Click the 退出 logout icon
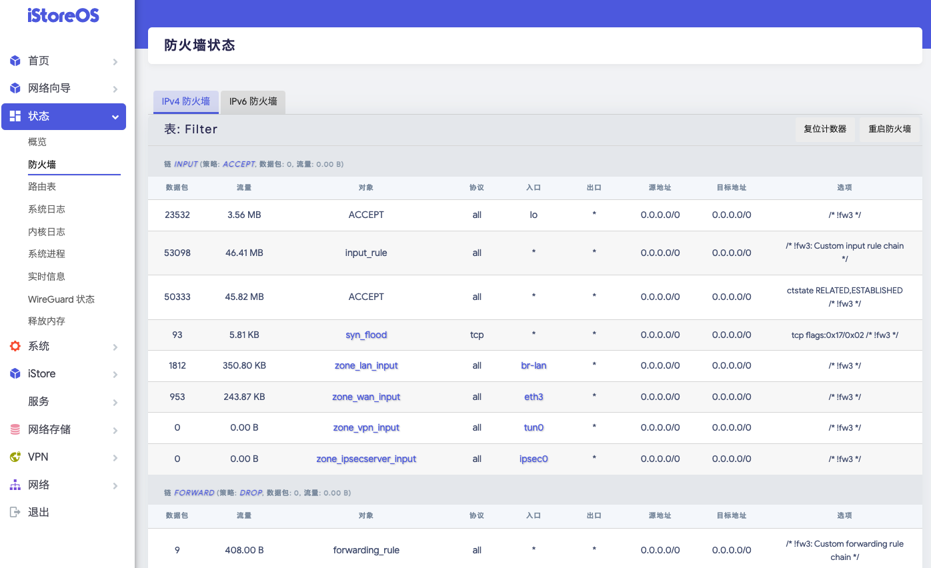This screenshot has width=931, height=568. (x=15, y=512)
